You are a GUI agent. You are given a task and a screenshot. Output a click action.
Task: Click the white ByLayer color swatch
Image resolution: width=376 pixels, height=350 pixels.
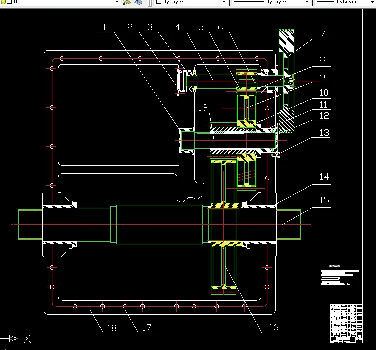coord(158,2)
